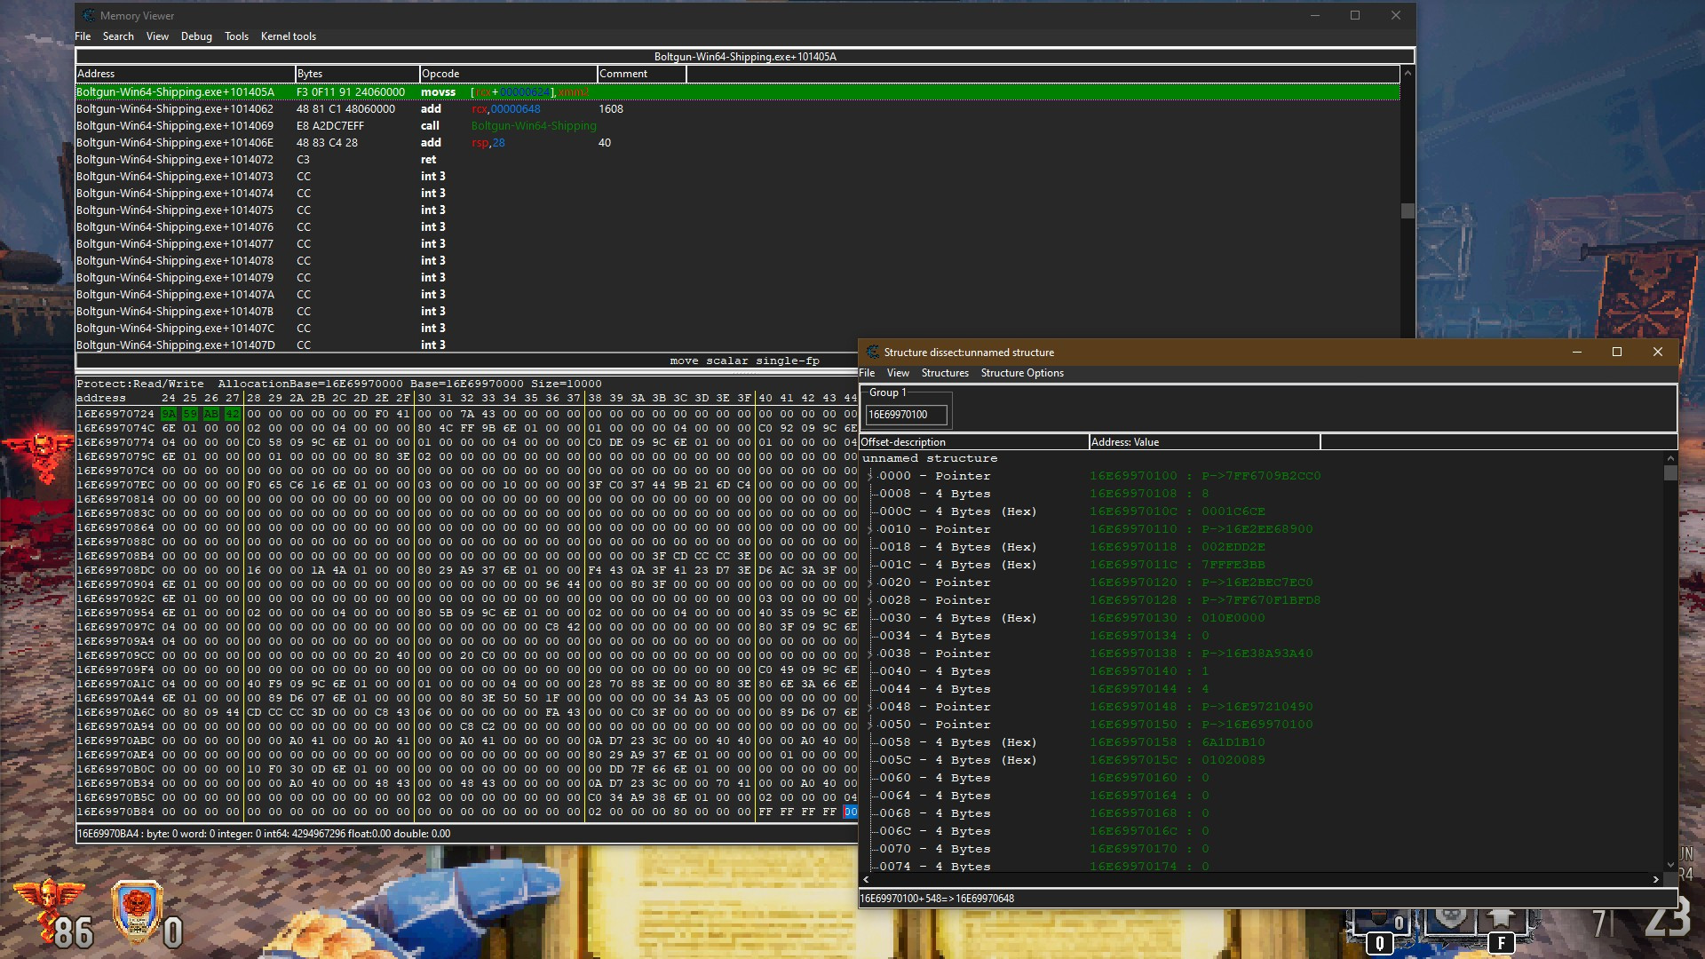Image resolution: width=1705 pixels, height=959 pixels.
Task: Select the unnamed structure root node
Action: (930, 458)
